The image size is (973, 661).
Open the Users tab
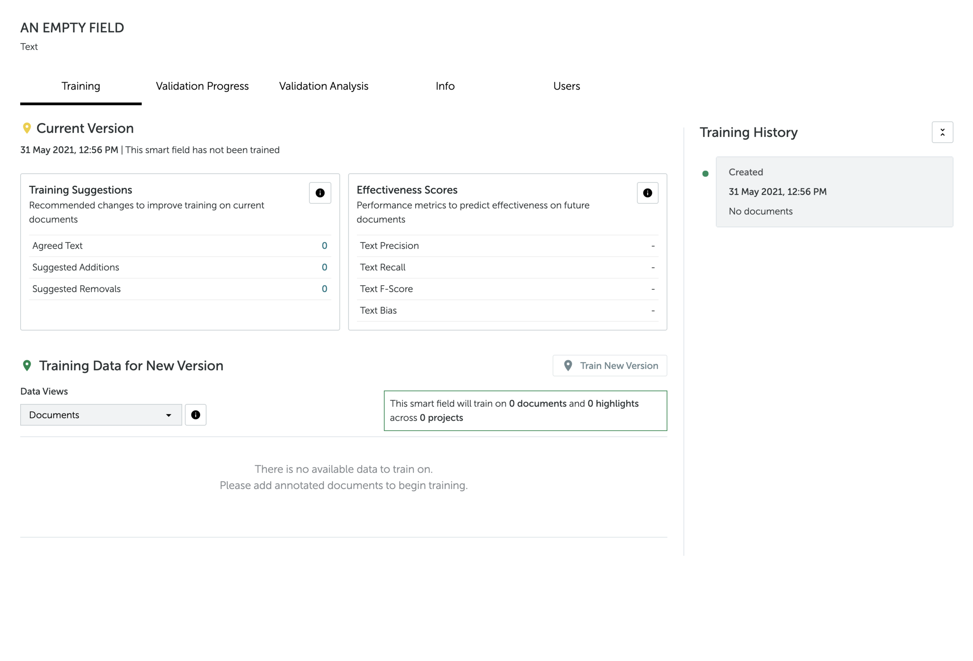[566, 86]
